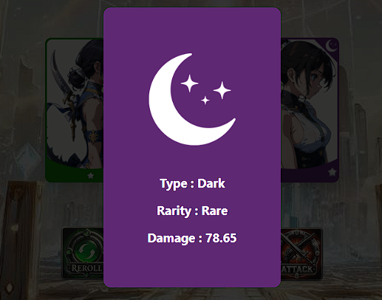Screen dimensions: 382x300
Task: Click the star icon on the purple card
Action: [x=332, y=172]
